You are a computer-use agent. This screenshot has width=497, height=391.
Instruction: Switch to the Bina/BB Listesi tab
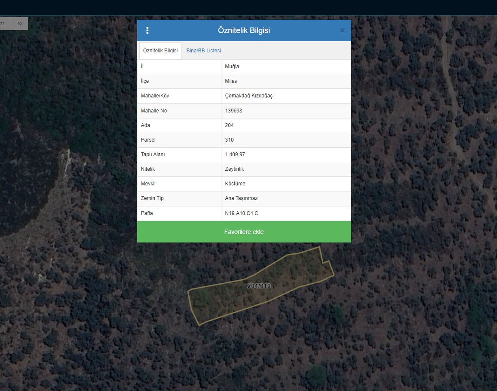(x=204, y=51)
